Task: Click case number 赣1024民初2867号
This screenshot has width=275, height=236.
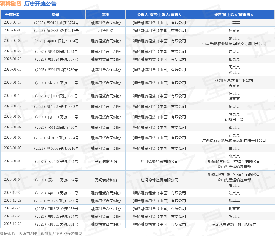Action: tap(56, 59)
